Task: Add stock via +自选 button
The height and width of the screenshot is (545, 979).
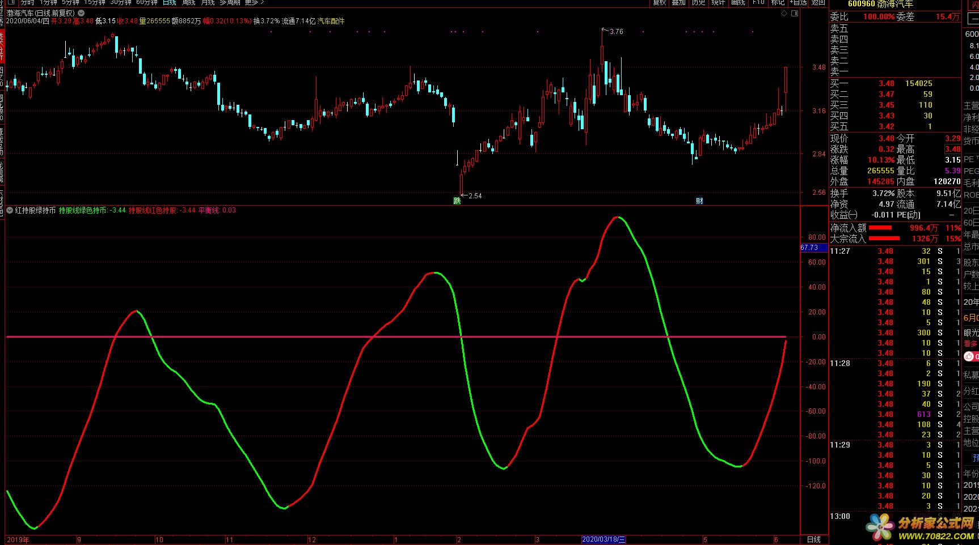Action: click(798, 2)
